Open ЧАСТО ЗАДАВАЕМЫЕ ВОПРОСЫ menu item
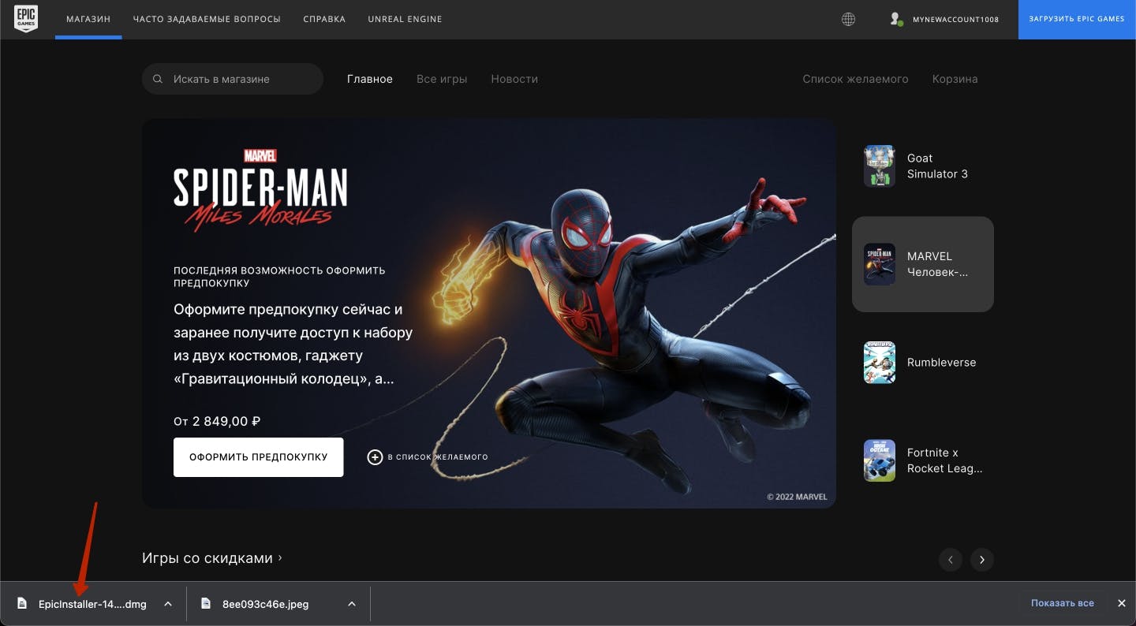Viewport: 1136px width, 626px height. point(207,19)
